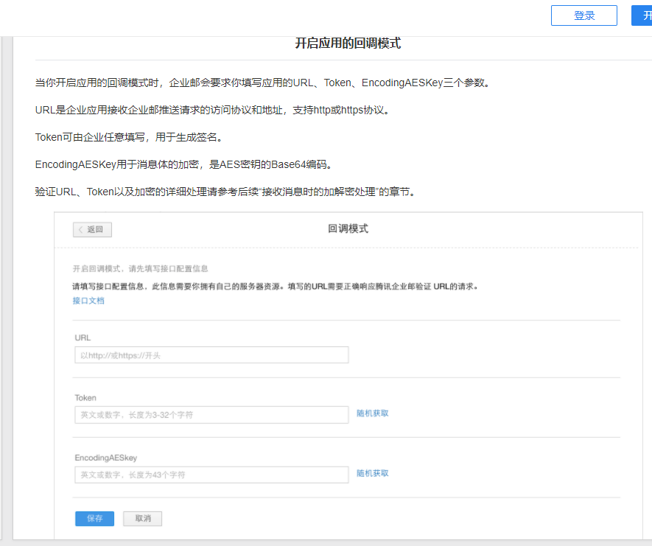Click the URL label above the first field
The width and height of the screenshot is (652, 546).
click(x=83, y=337)
